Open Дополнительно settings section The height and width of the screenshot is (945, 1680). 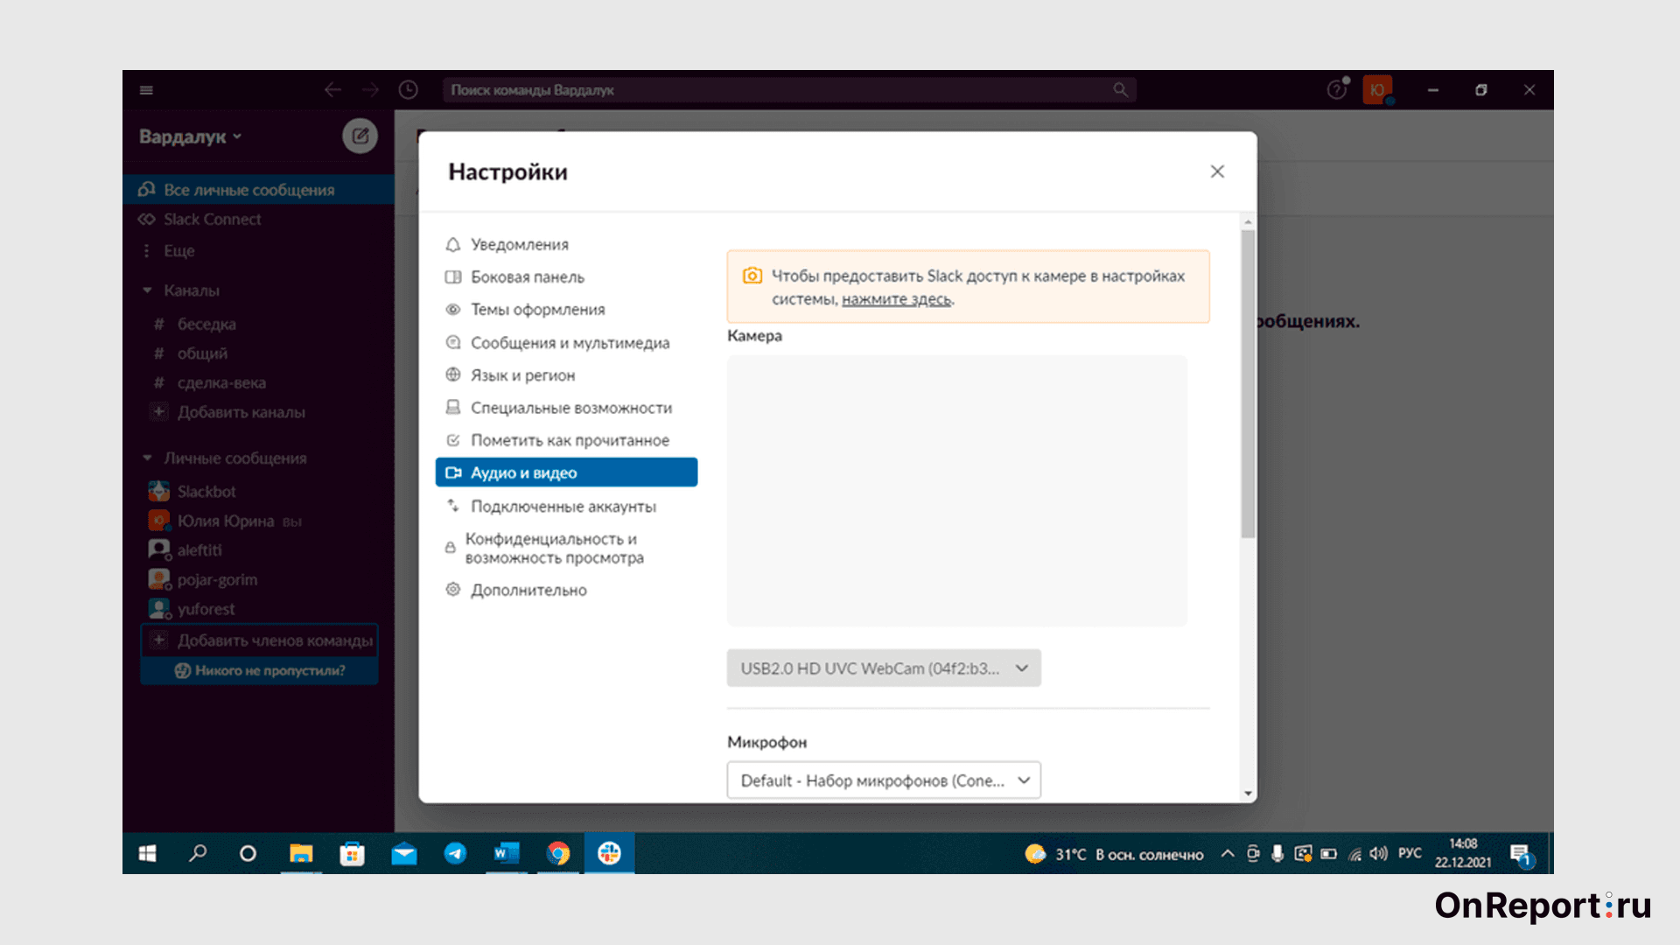pos(566,590)
